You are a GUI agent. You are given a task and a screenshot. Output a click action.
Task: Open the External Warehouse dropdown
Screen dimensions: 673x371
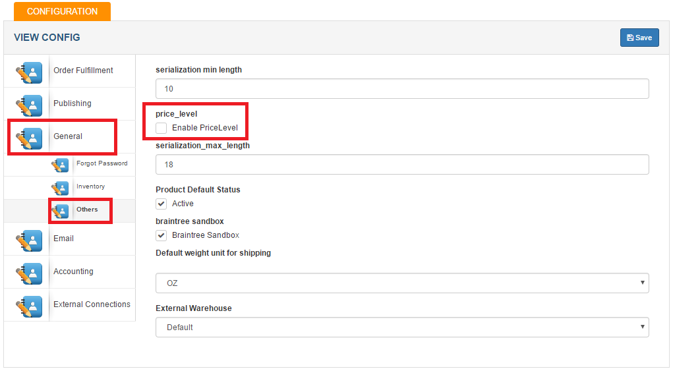click(x=402, y=328)
